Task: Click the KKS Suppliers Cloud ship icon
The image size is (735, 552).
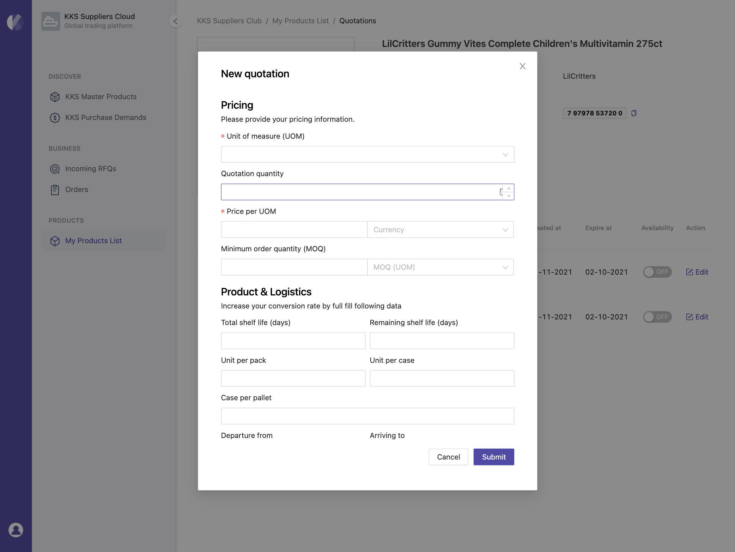Action: [x=50, y=21]
